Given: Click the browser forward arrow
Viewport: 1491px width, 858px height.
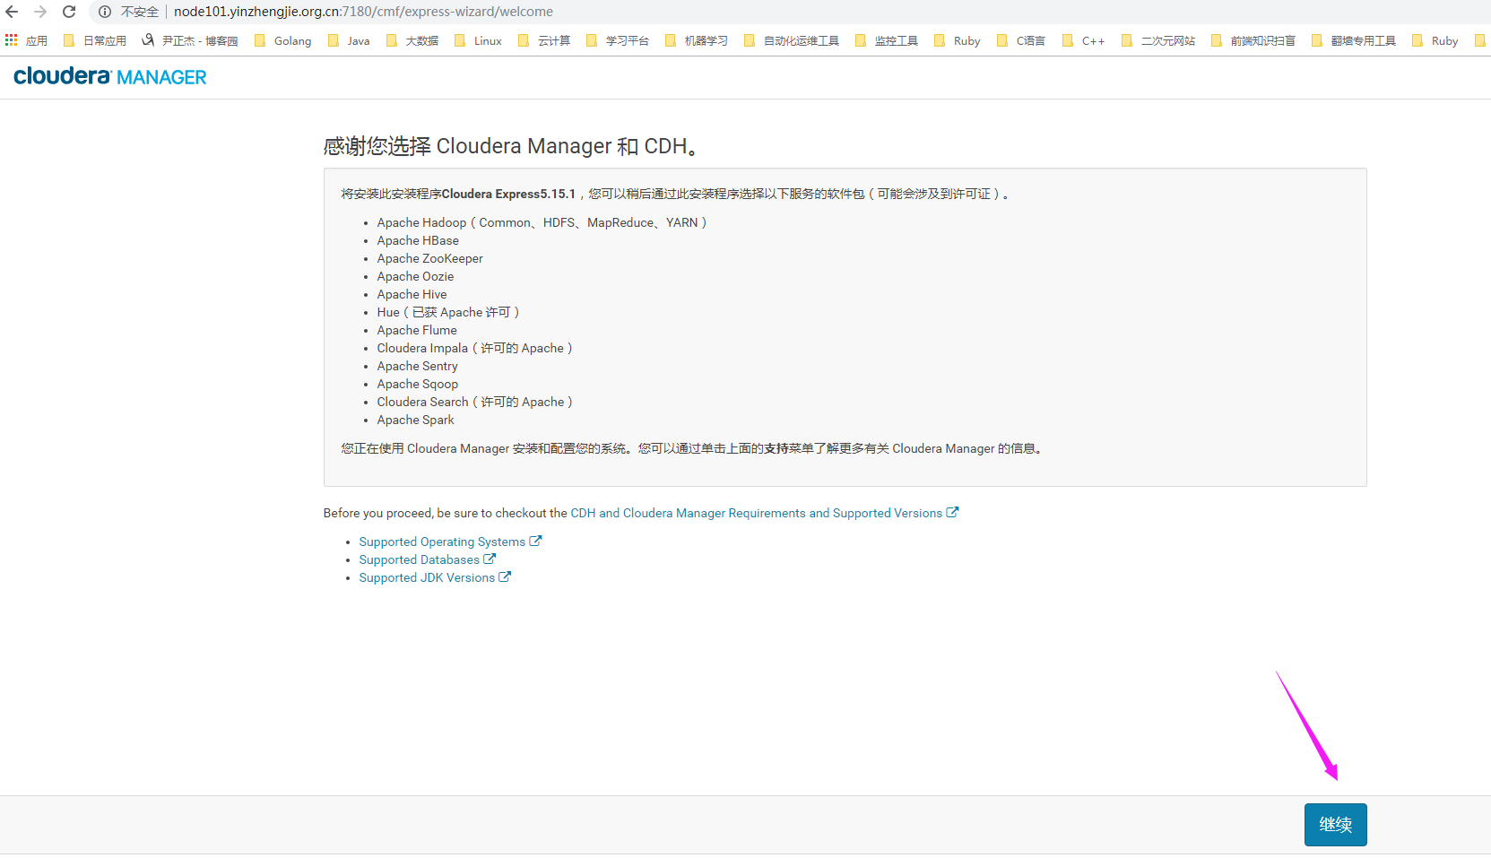Looking at the screenshot, I should (40, 12).
